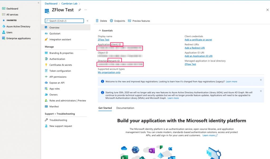Click the Expose an API cloud icon
Screen dimensions: 270x159
[x=46, y=82]
